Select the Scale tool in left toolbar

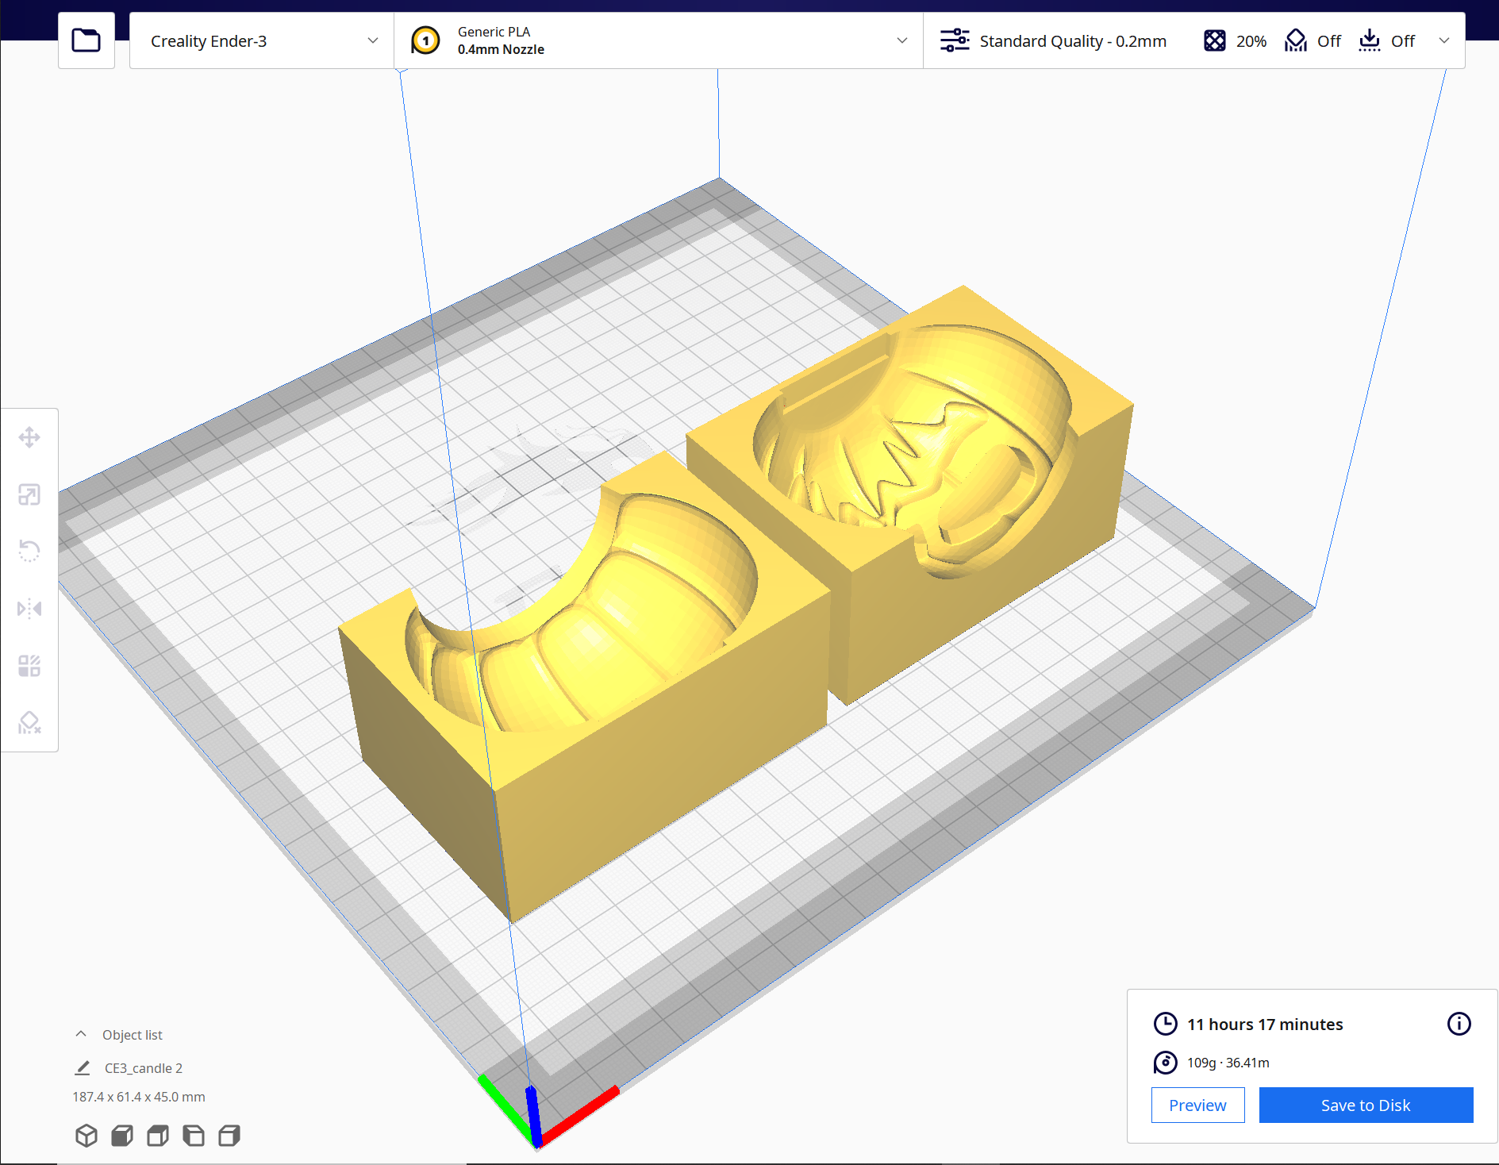(x=29, y=495)
